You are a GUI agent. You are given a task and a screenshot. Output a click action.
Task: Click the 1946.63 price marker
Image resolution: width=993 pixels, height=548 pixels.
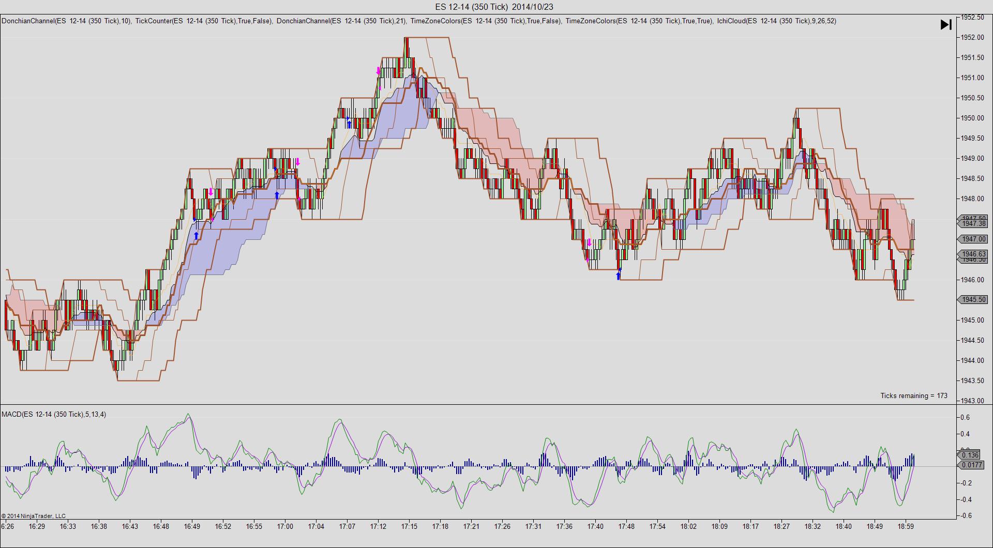(x=973, y=254)
